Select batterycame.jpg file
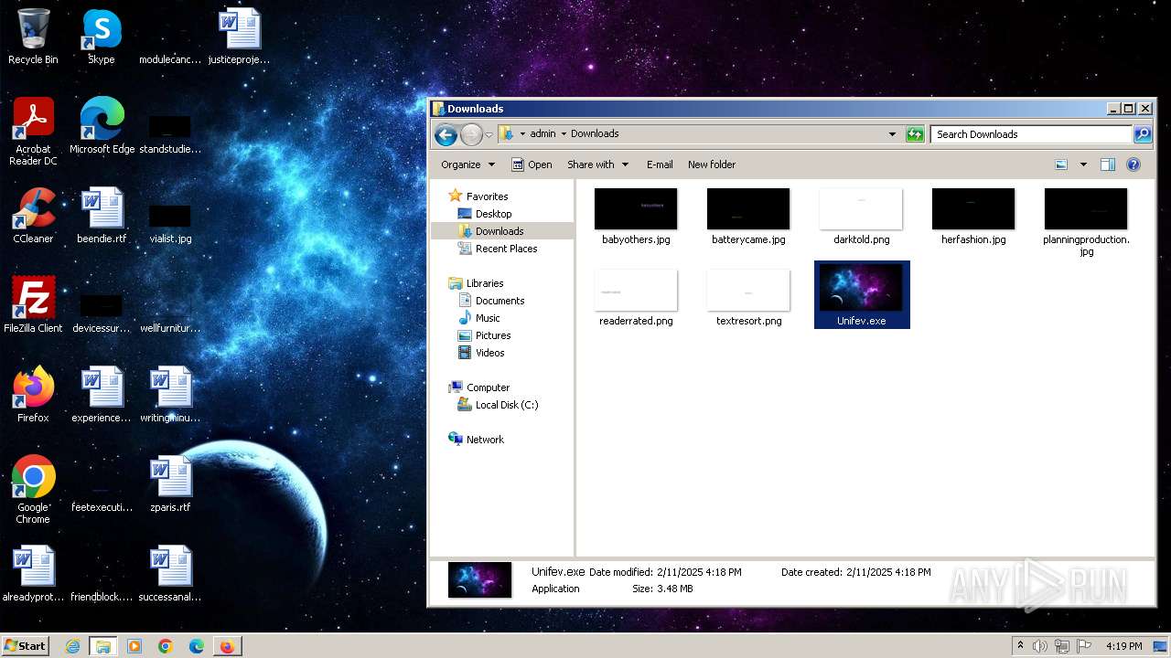Viewport: 1171px width, 658px height. (x=748, y=217)
